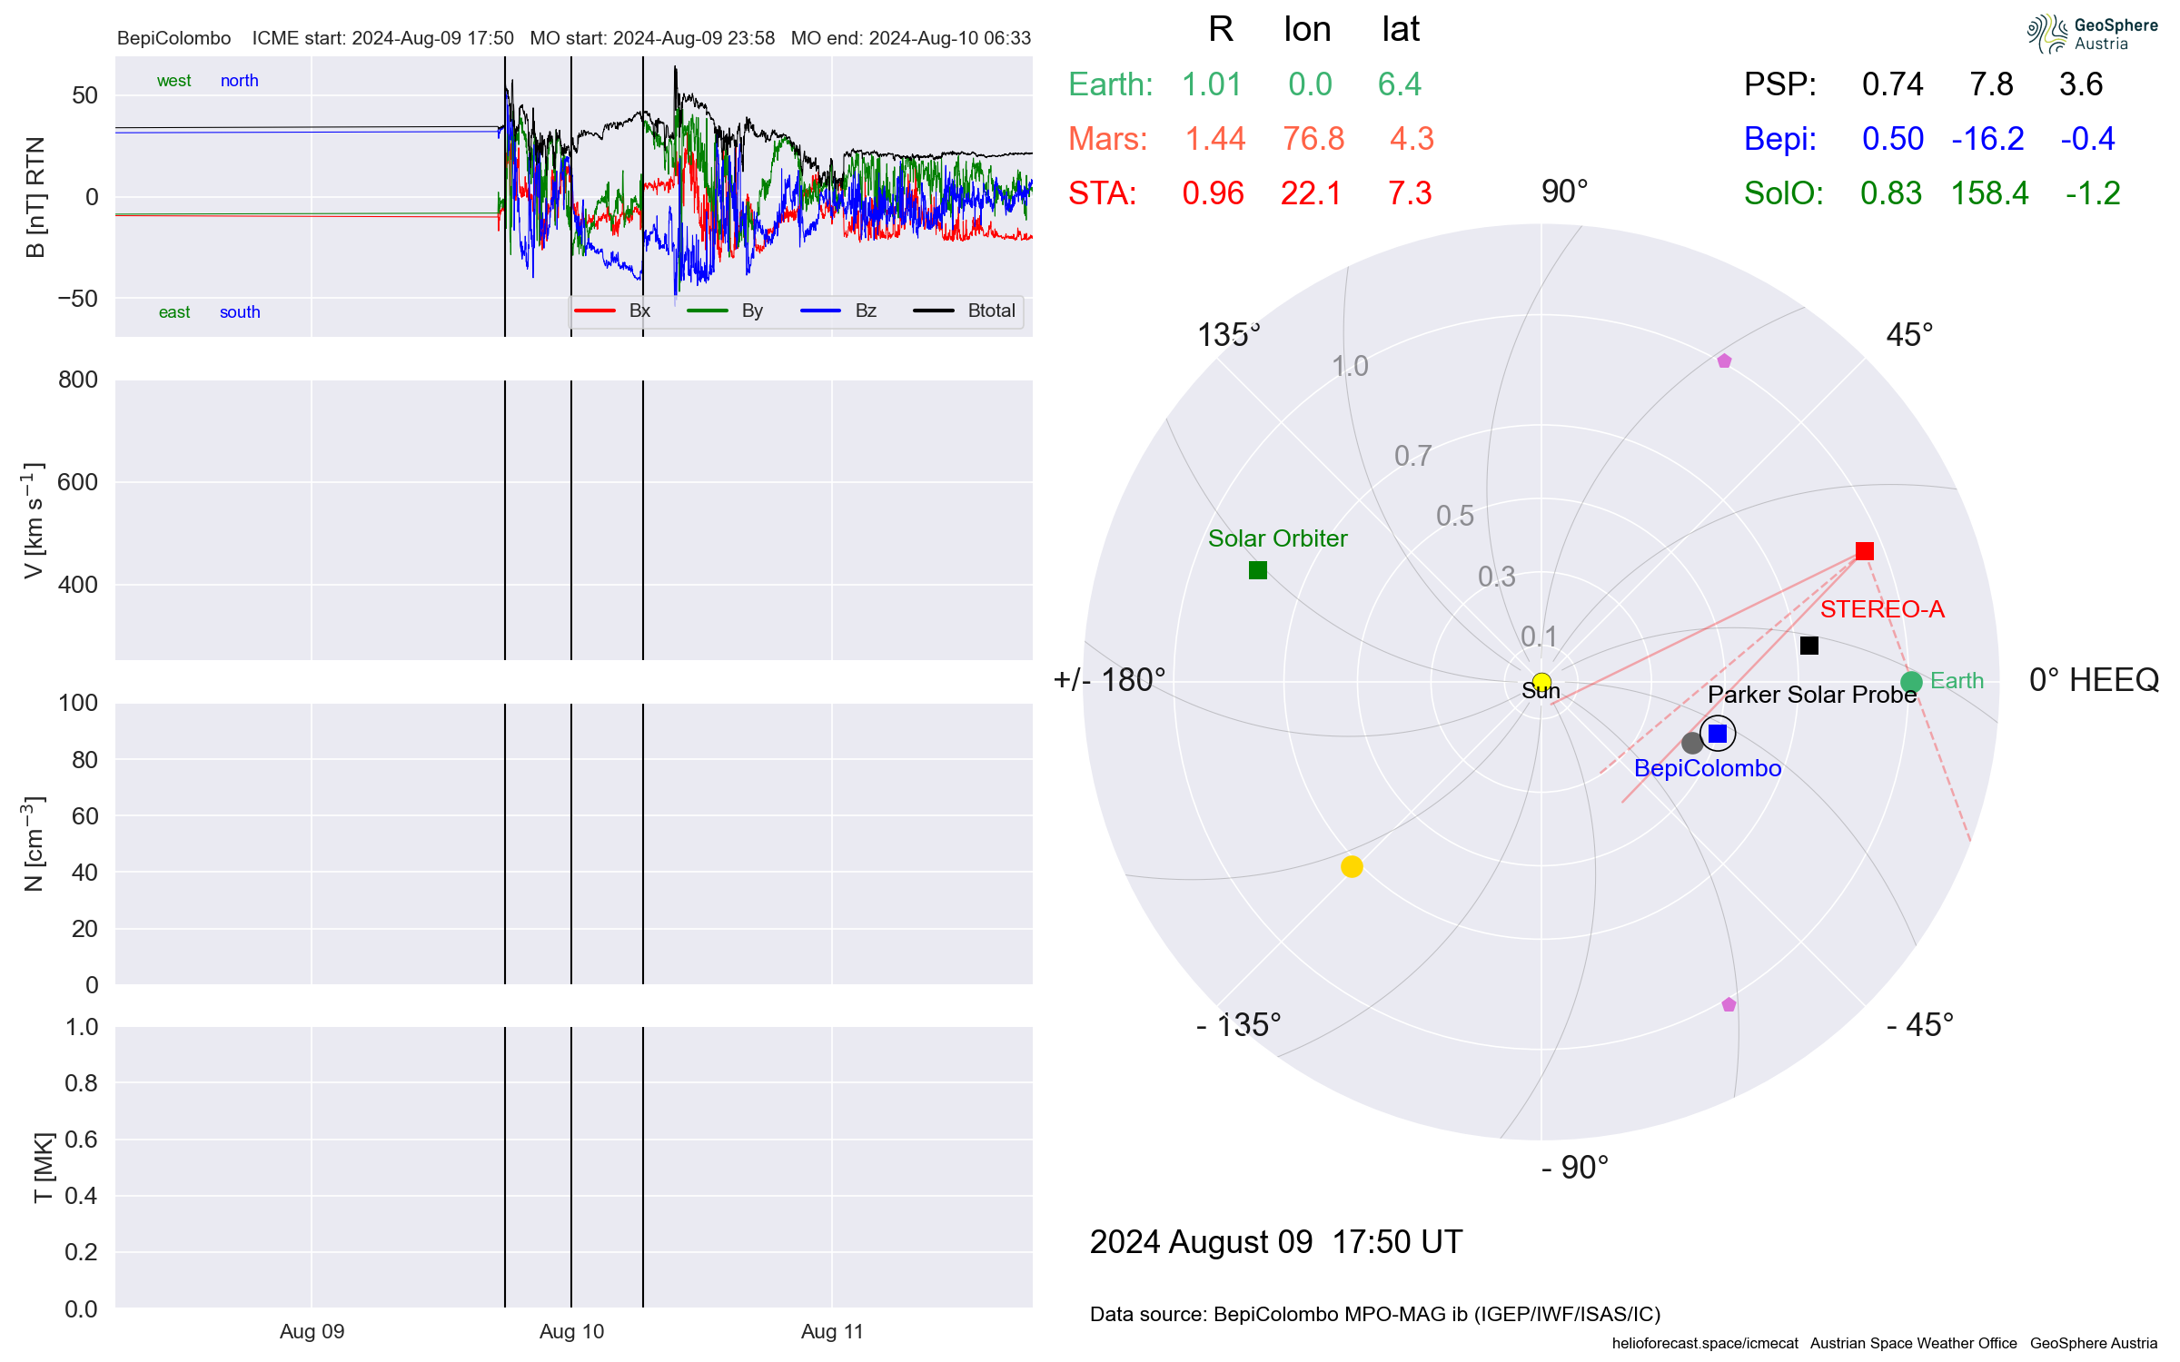Viewport: 2180px width, 1362px height.
Task: Click the MO end time in title
Action: 911,38
